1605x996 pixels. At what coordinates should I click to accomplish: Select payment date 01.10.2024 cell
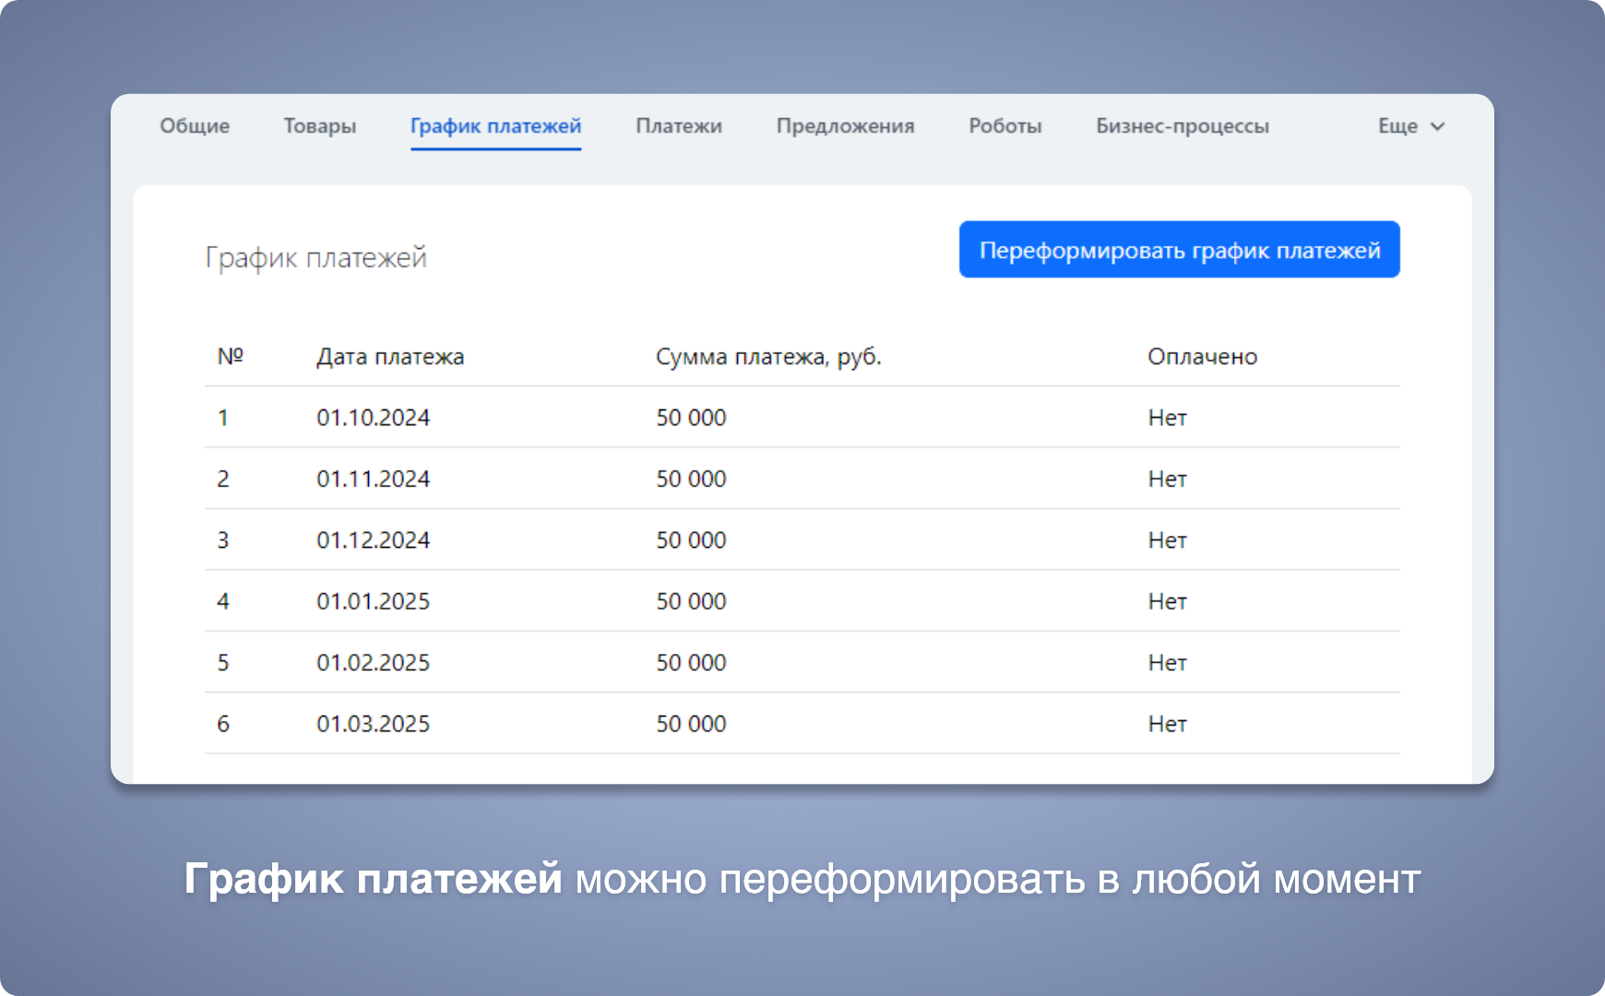click(x=373, y=418)
